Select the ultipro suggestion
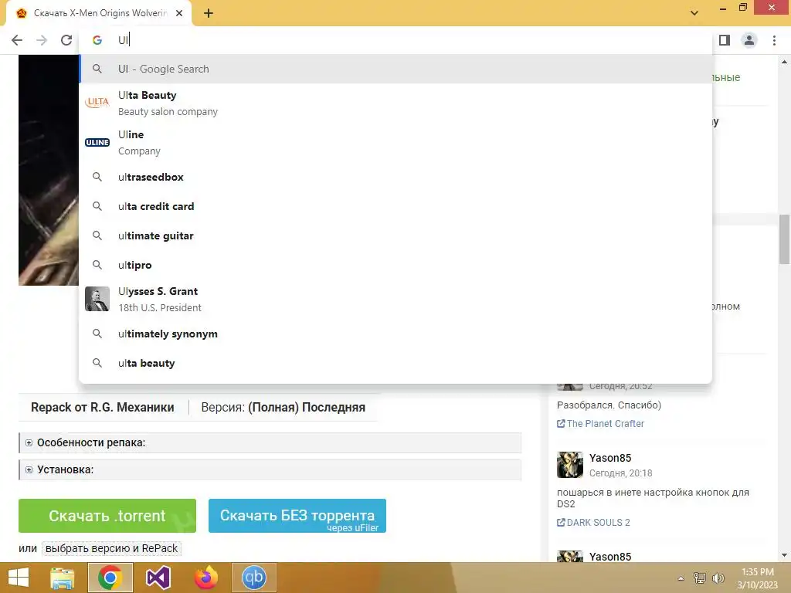 click(x=395, y=265)
